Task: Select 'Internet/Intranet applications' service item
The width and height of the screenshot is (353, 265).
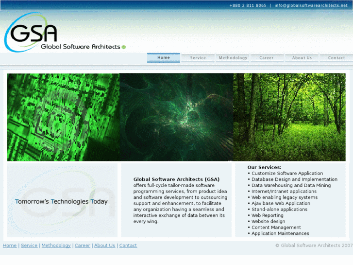Action: (x=284, y=192)
